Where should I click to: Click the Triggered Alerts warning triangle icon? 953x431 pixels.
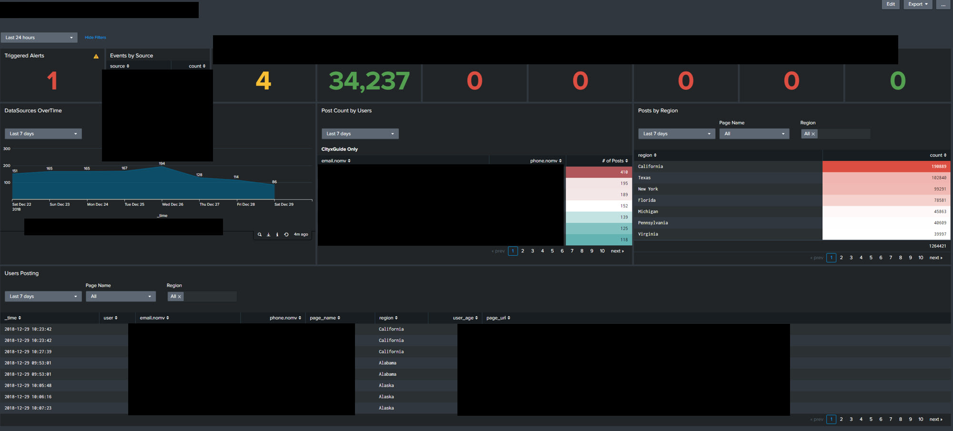(x=96, y=56)
